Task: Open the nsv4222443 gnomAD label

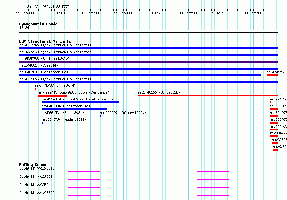Action: (x=74, y=92)
